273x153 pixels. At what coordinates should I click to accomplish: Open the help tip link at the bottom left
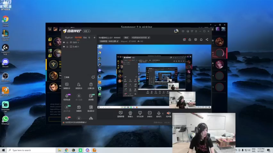pos(76,122)
